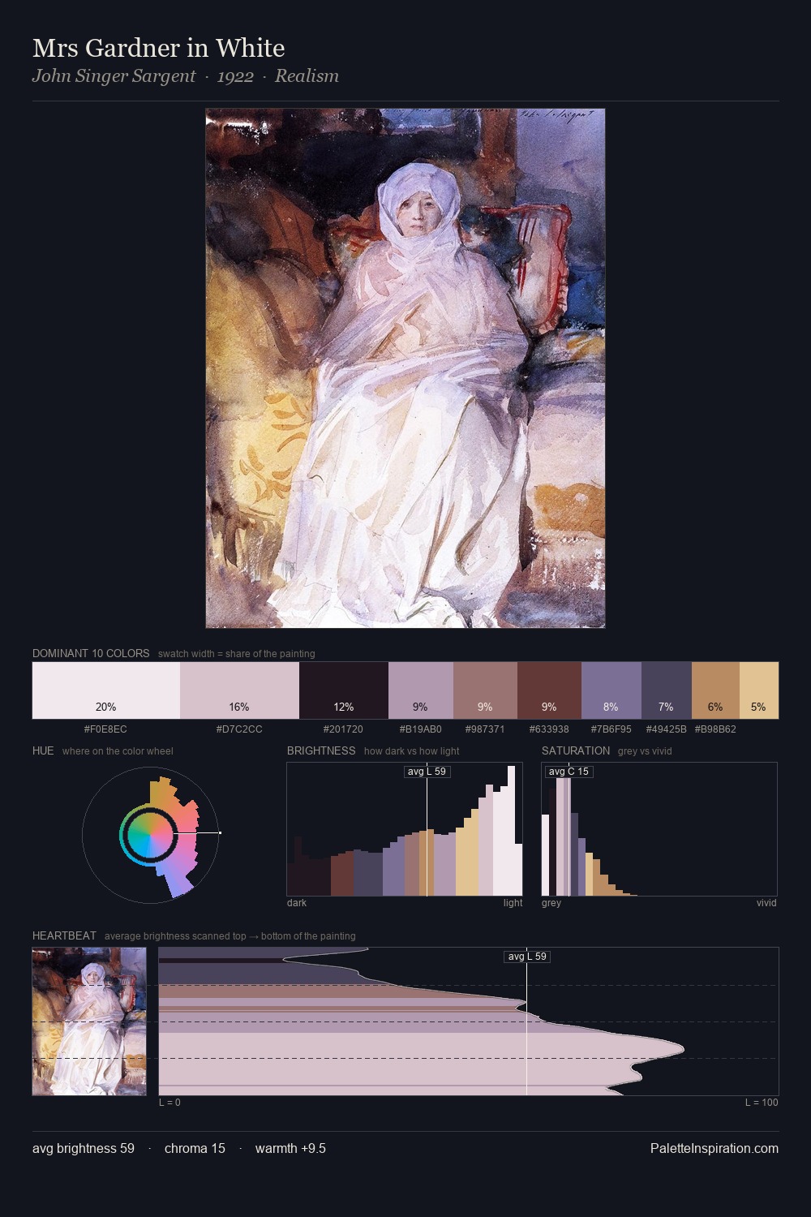
Task: Select the pale gold 5% swatch
Action: pos(759,690)
